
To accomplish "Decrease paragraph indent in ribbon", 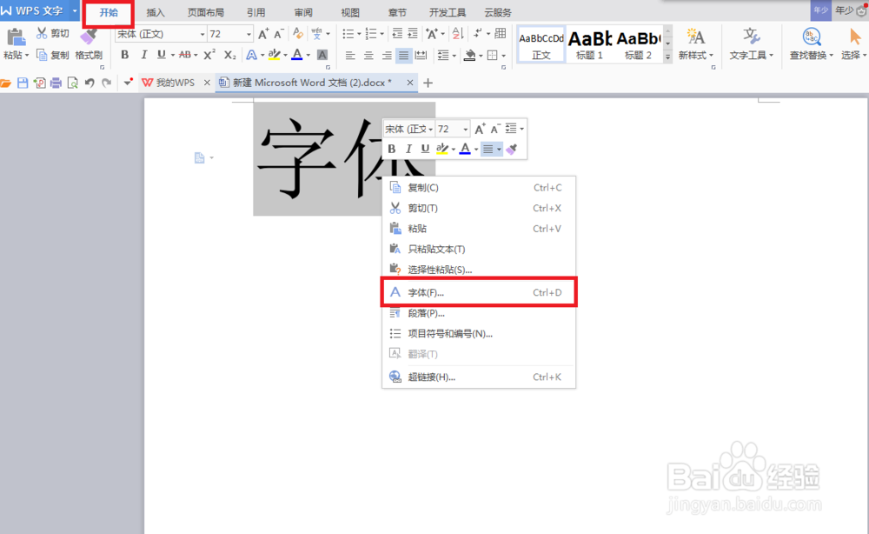I will click(x=397, y=34).
